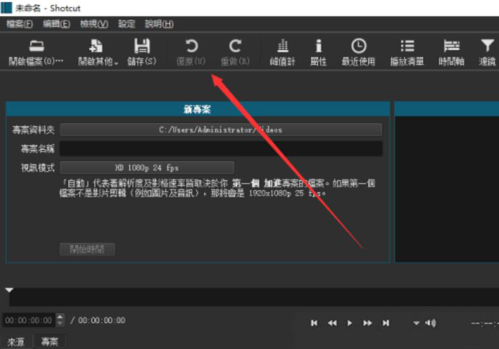Open the 設定 Settings menu

(x=127, y=24)
